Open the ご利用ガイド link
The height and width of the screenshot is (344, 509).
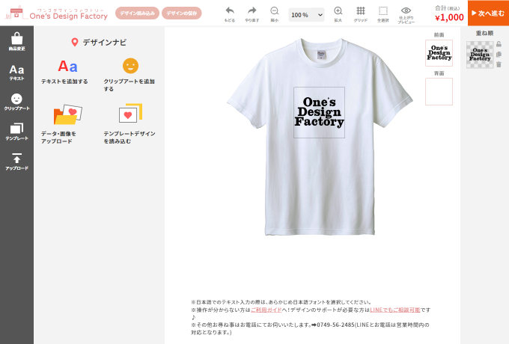265,310
